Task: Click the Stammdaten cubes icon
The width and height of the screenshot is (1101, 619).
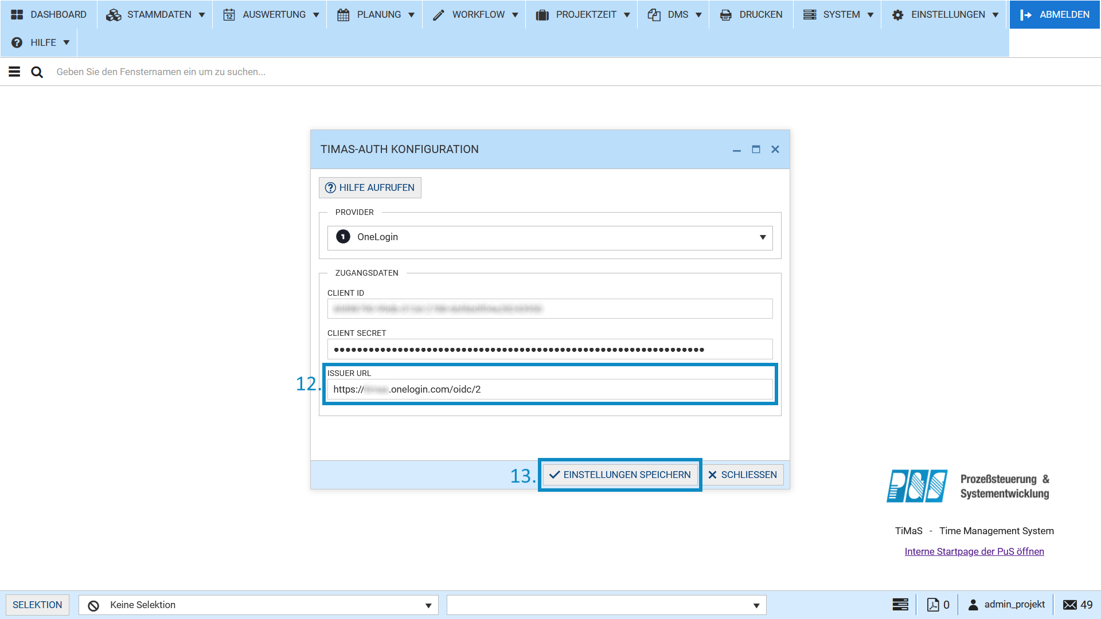Action: click(x=114, y=15)
